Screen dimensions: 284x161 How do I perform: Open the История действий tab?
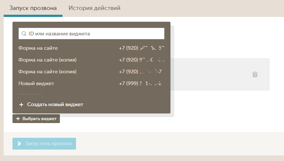point(94,8)
